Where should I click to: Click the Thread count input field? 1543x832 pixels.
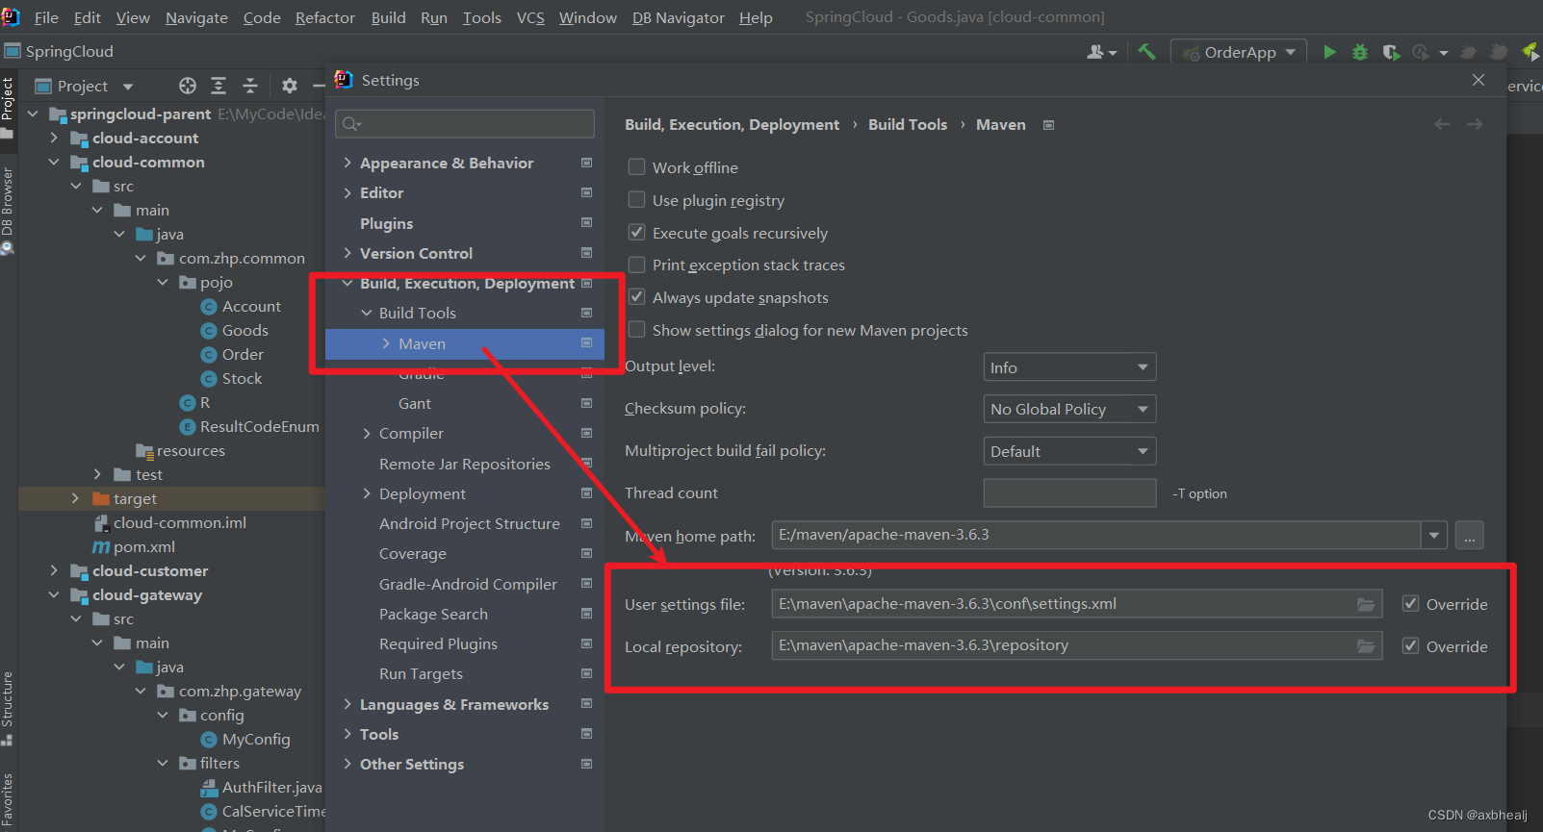click(x=1069, y=492)
